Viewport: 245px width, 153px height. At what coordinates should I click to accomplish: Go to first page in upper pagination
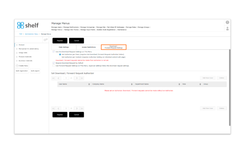[54, 78]
